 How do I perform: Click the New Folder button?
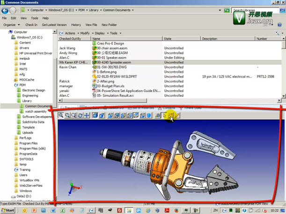(x=109, y=24)
